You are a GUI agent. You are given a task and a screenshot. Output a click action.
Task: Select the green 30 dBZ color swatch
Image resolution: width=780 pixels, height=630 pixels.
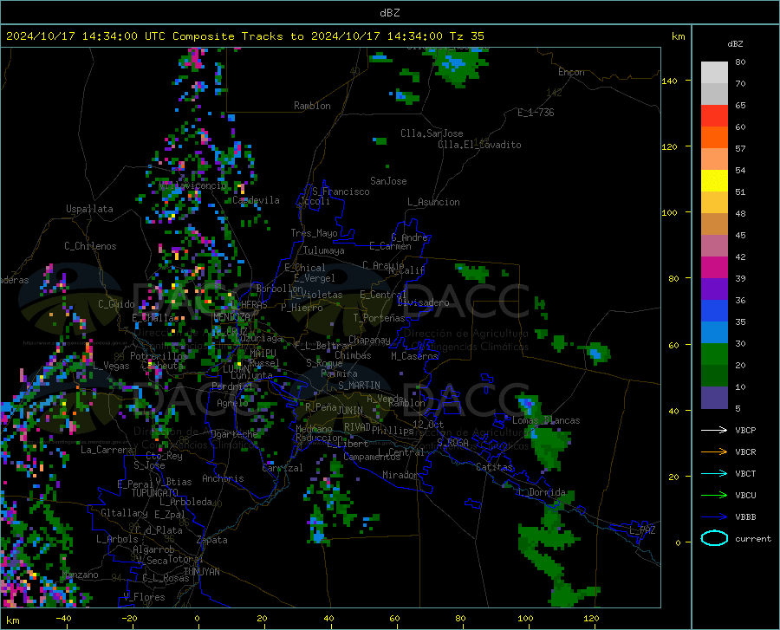point(714,354)
